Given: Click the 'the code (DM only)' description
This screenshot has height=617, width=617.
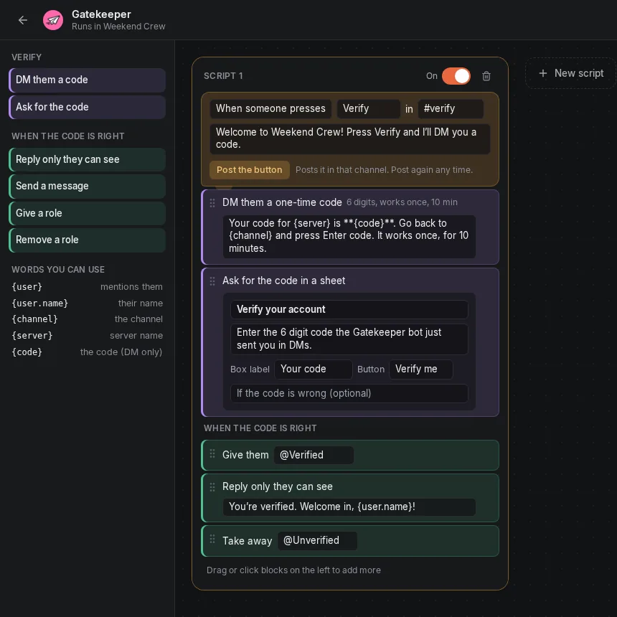Looking at the screenshot, I should (121, 352).
